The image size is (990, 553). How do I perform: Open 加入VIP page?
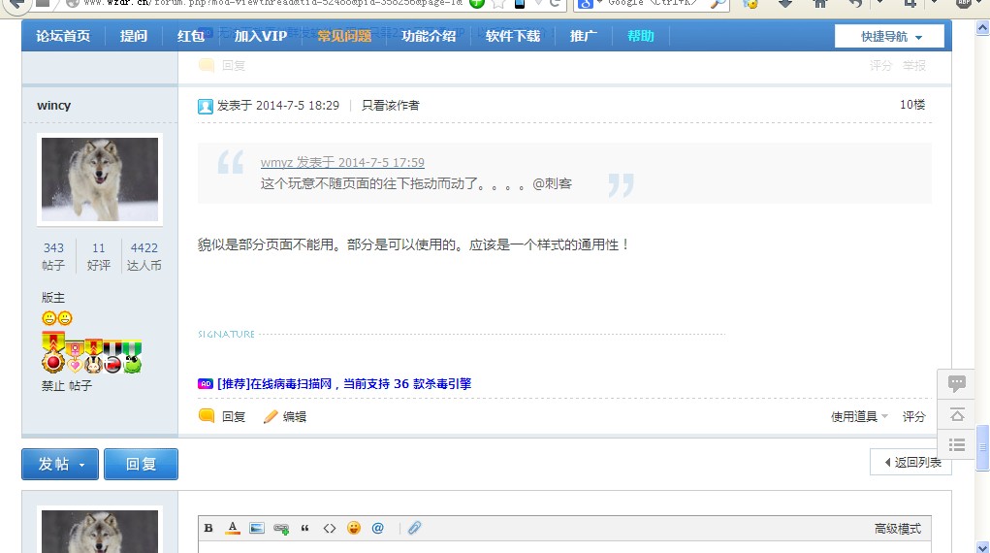[x=261, y=36]
